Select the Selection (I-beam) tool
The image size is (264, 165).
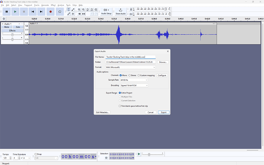68,10
